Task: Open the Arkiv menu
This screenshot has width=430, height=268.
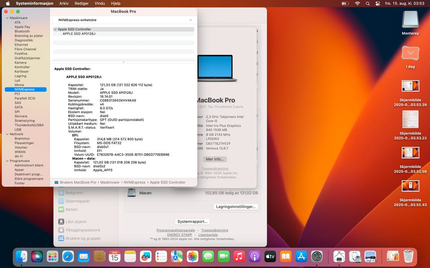Action: pyautogui.click(x=64, y=4)
